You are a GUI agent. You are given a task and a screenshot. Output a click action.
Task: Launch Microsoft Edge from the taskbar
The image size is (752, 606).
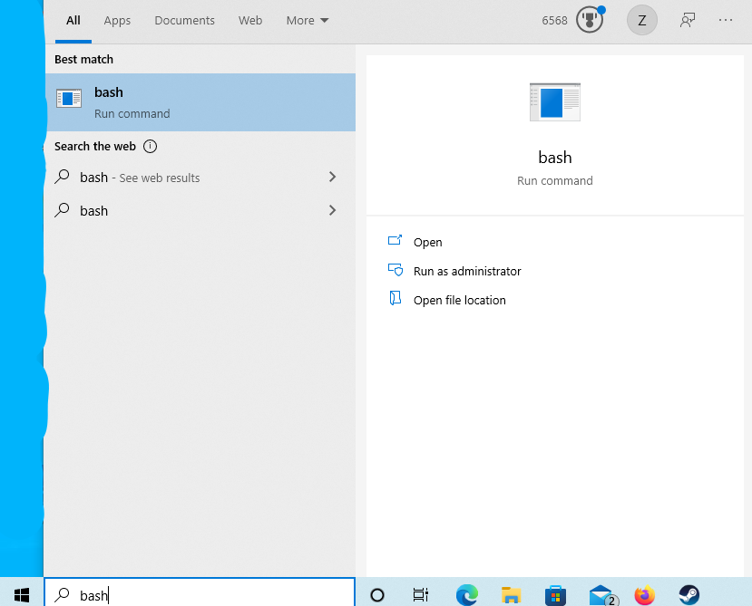pos(466,595)
